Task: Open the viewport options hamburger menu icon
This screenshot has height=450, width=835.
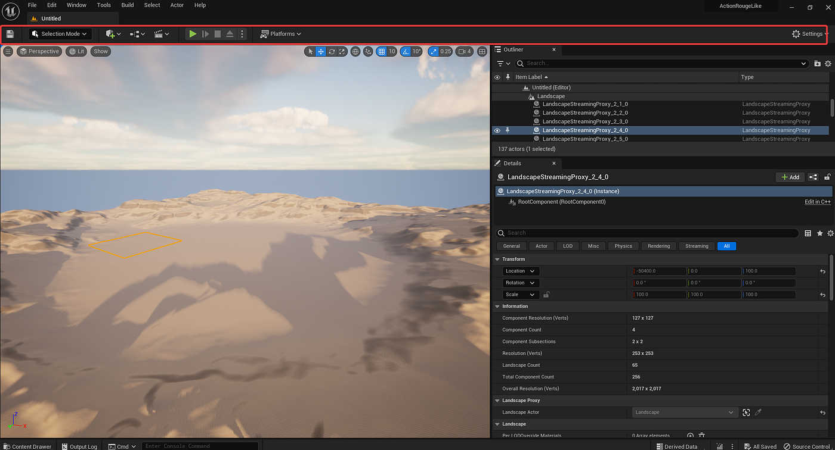Action: click(8, 51)
